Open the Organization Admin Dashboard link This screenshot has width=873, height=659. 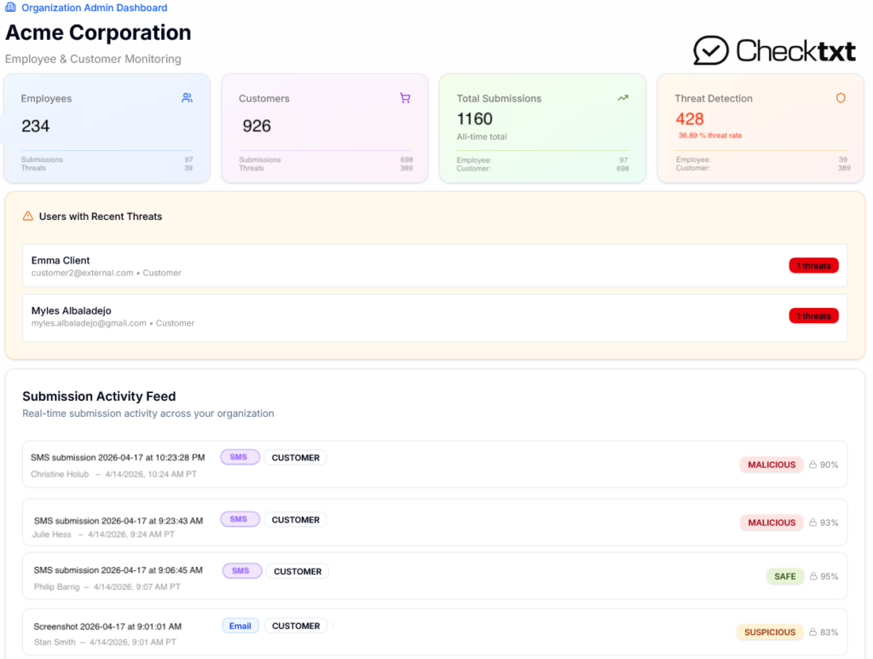[94, 8]
